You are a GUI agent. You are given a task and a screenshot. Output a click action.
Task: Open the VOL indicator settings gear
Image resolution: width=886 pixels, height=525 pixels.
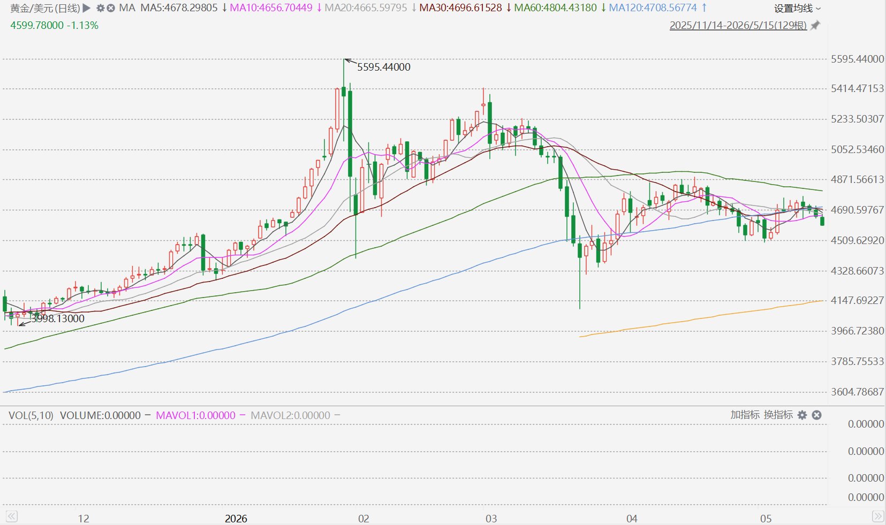pos(802,415)
